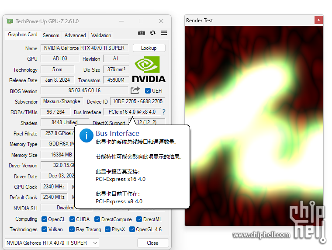Click the ROPs/TMUs field 96 / 264

point(55,112)
